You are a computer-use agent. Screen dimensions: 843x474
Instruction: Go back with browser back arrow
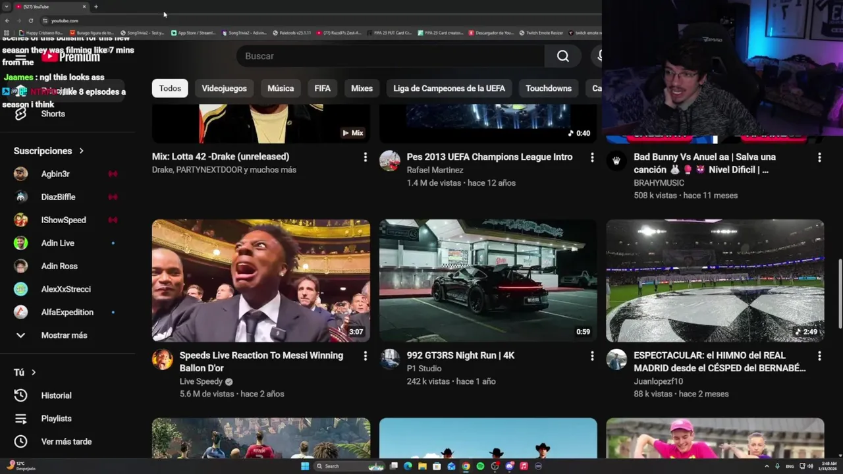click(x=7, y=20)
